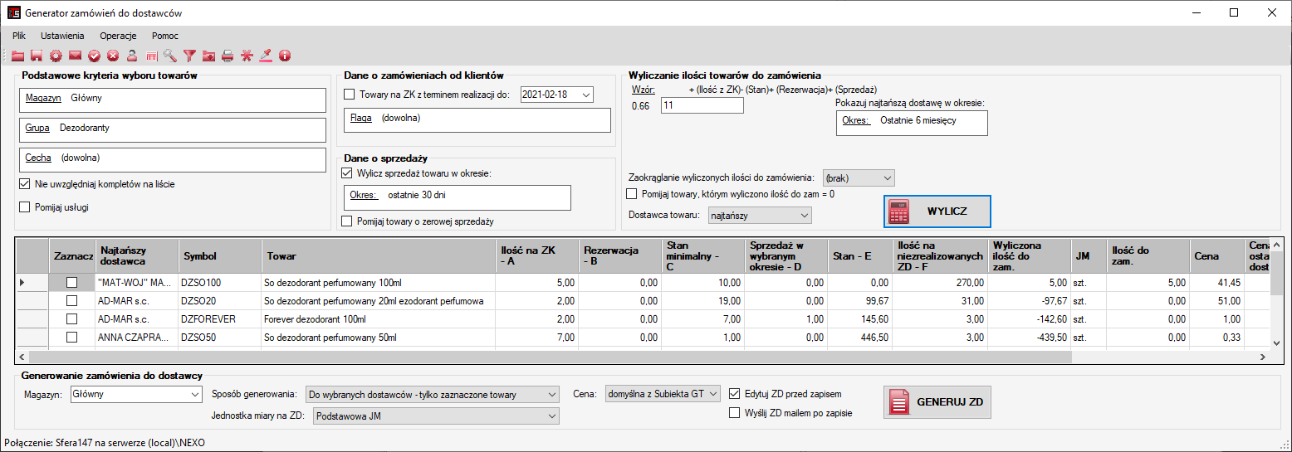1292x452 pixels.
Task: Click the 'Najtańszy dostawca' column header
Action: pyautogui.click(x=136, y=256)
